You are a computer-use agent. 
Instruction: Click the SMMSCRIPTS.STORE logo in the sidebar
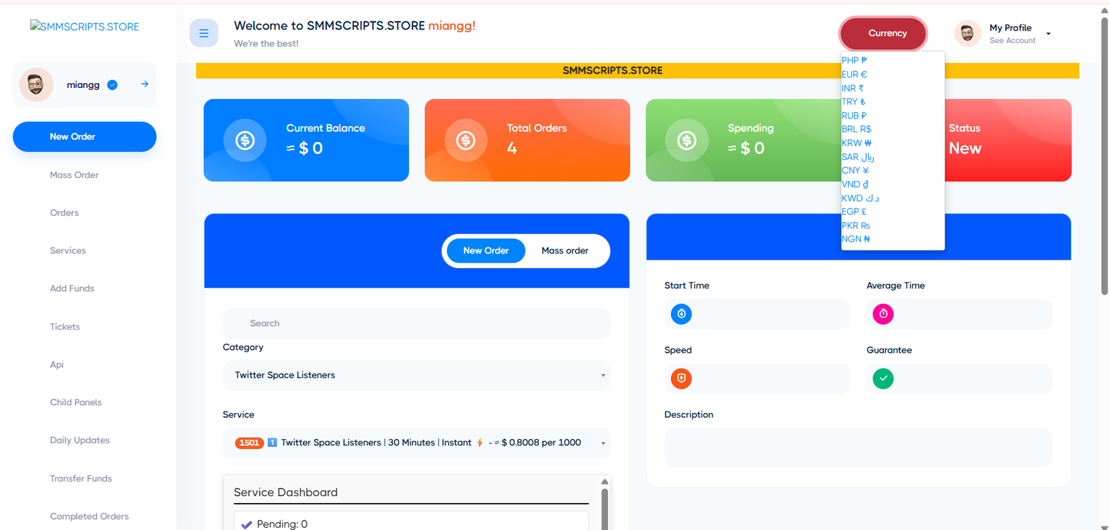point(85,26)
